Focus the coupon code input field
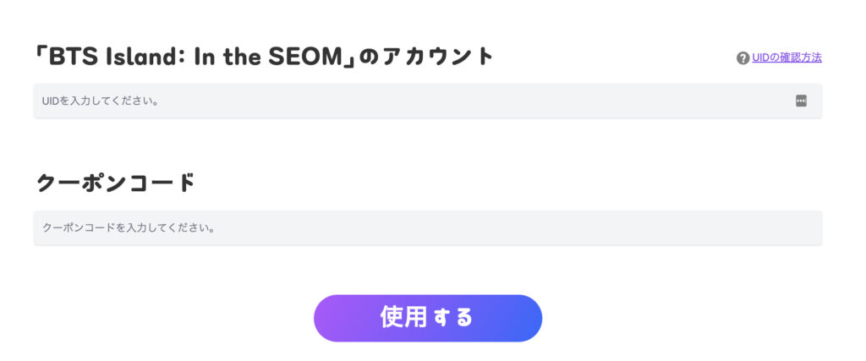The image size is (866, 361). (x=427, y=227)
